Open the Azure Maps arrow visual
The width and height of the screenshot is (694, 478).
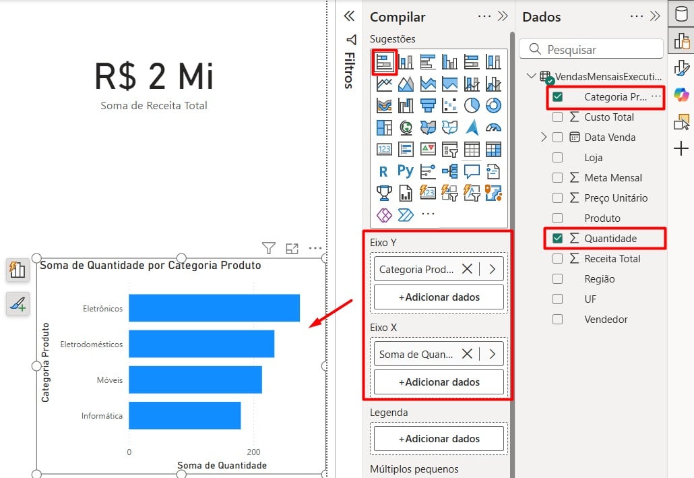[472, 127]
